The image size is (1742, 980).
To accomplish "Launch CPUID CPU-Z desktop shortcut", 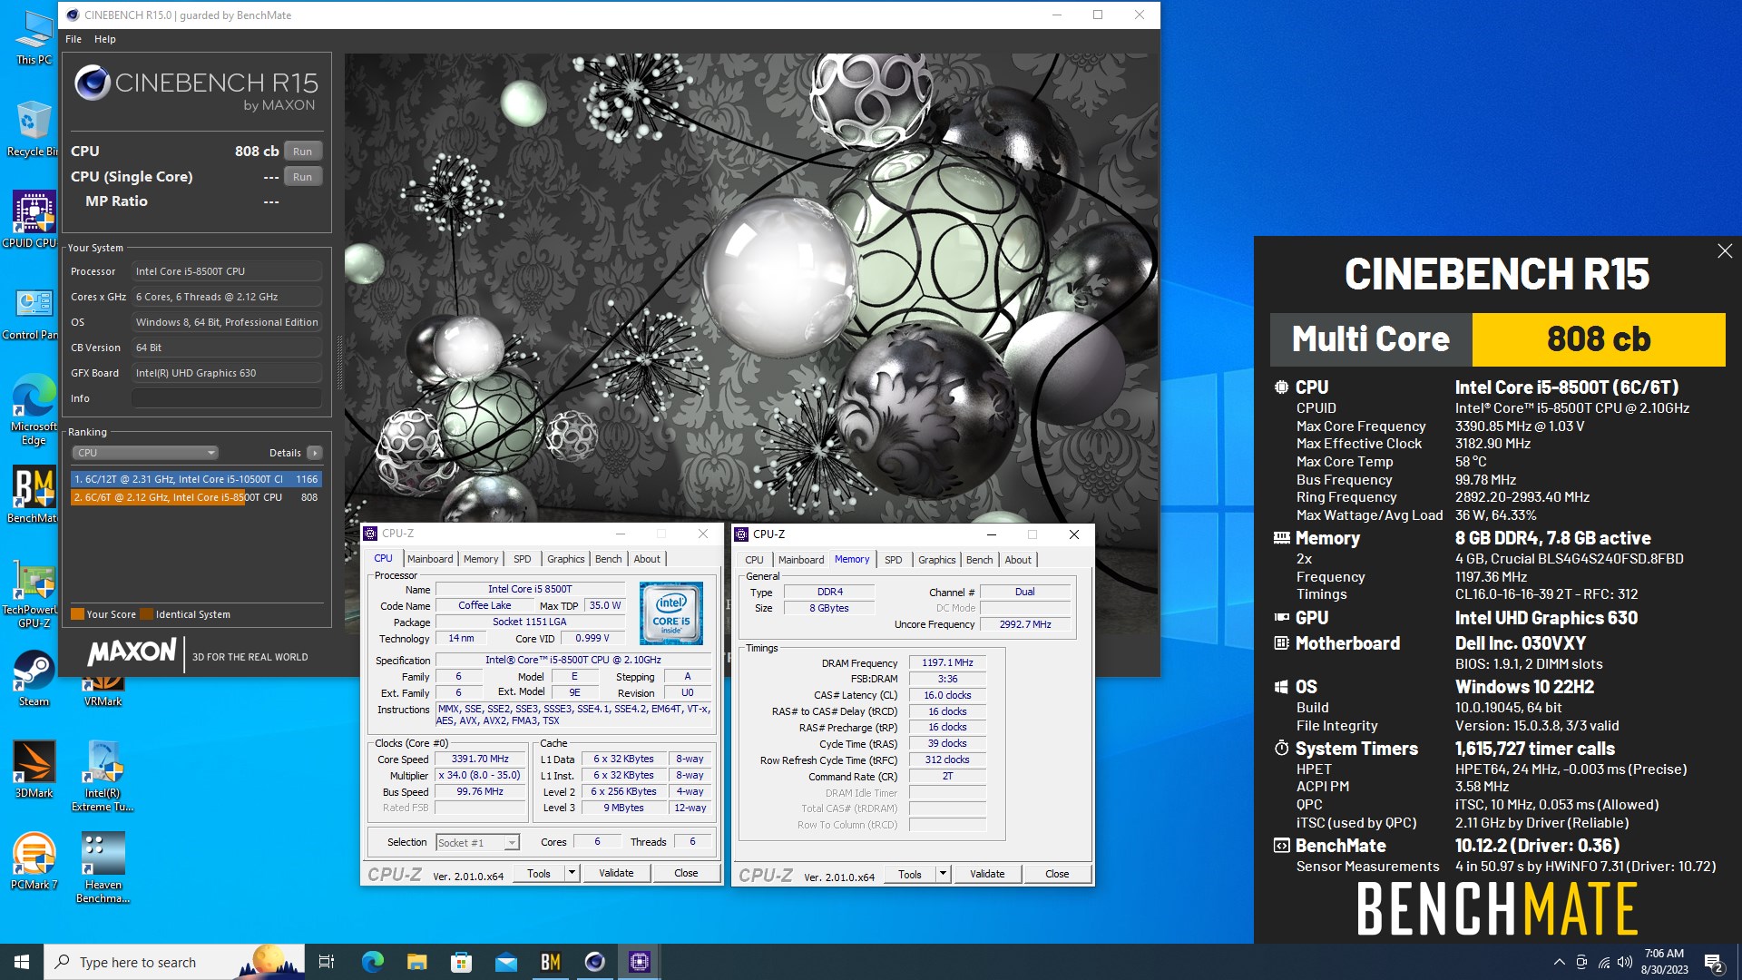I will [x=33, y=220].
